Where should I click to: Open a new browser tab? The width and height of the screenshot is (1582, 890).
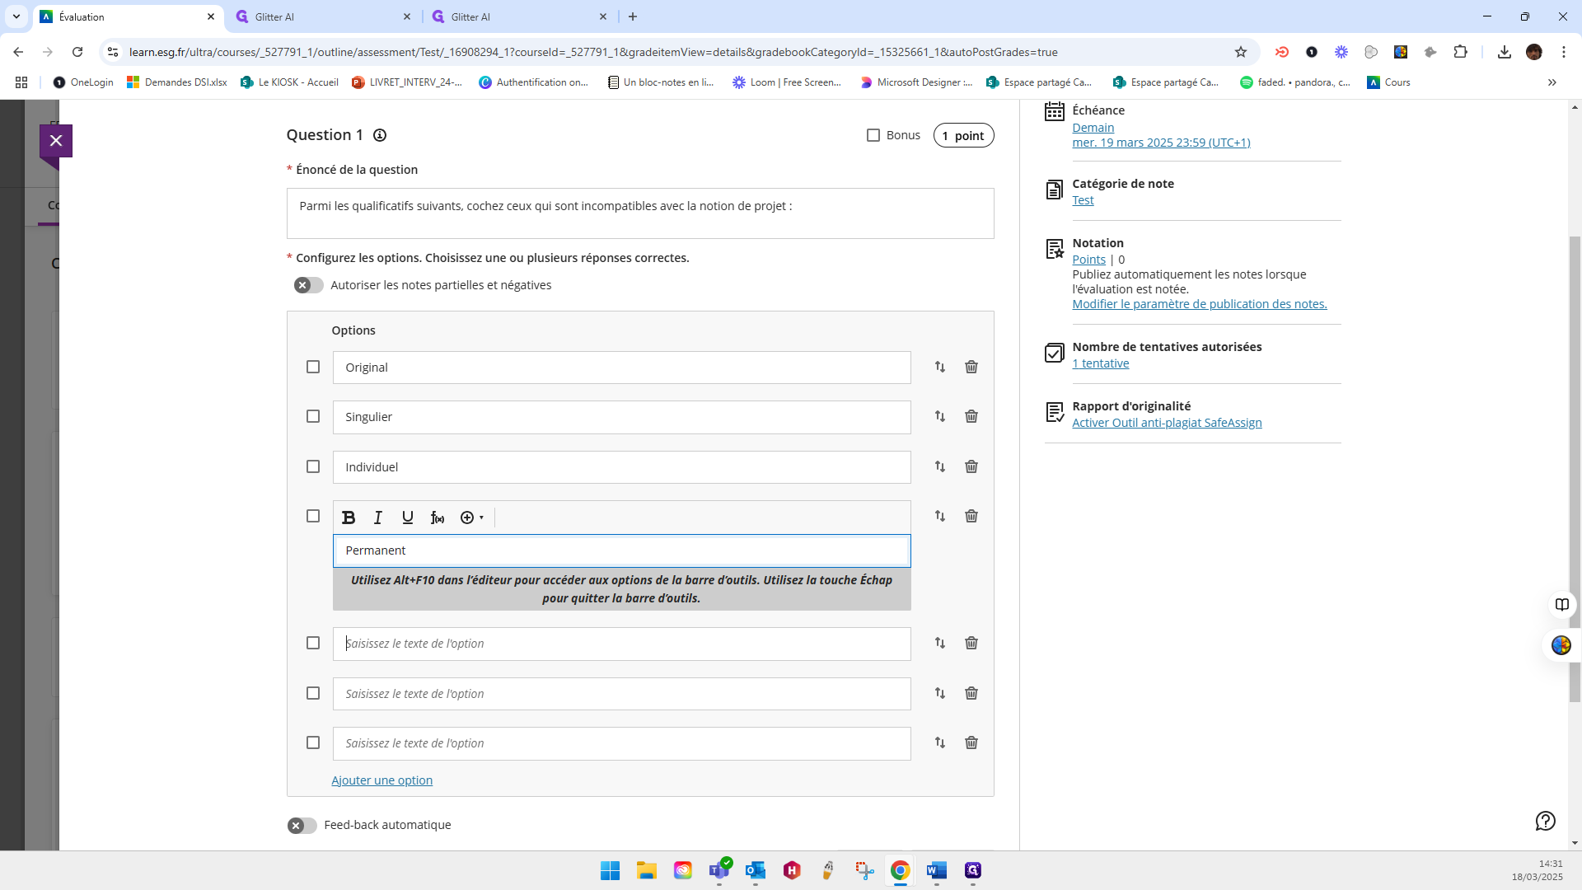pos(633,16)
